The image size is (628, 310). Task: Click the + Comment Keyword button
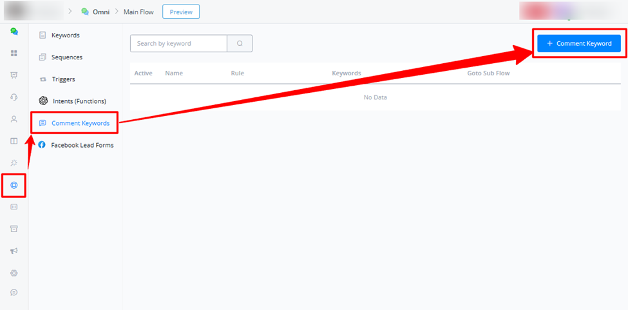[579, 43]
